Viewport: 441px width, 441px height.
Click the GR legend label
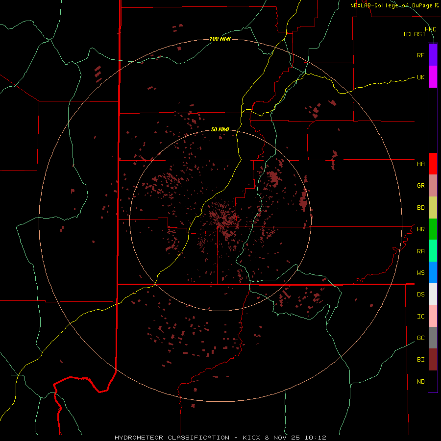coord(420,186)
